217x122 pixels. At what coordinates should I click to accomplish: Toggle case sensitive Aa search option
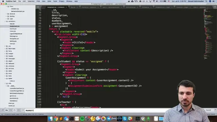tap(6, 110)
